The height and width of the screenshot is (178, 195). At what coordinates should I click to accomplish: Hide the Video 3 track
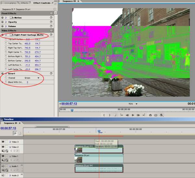tap(3, 142)
